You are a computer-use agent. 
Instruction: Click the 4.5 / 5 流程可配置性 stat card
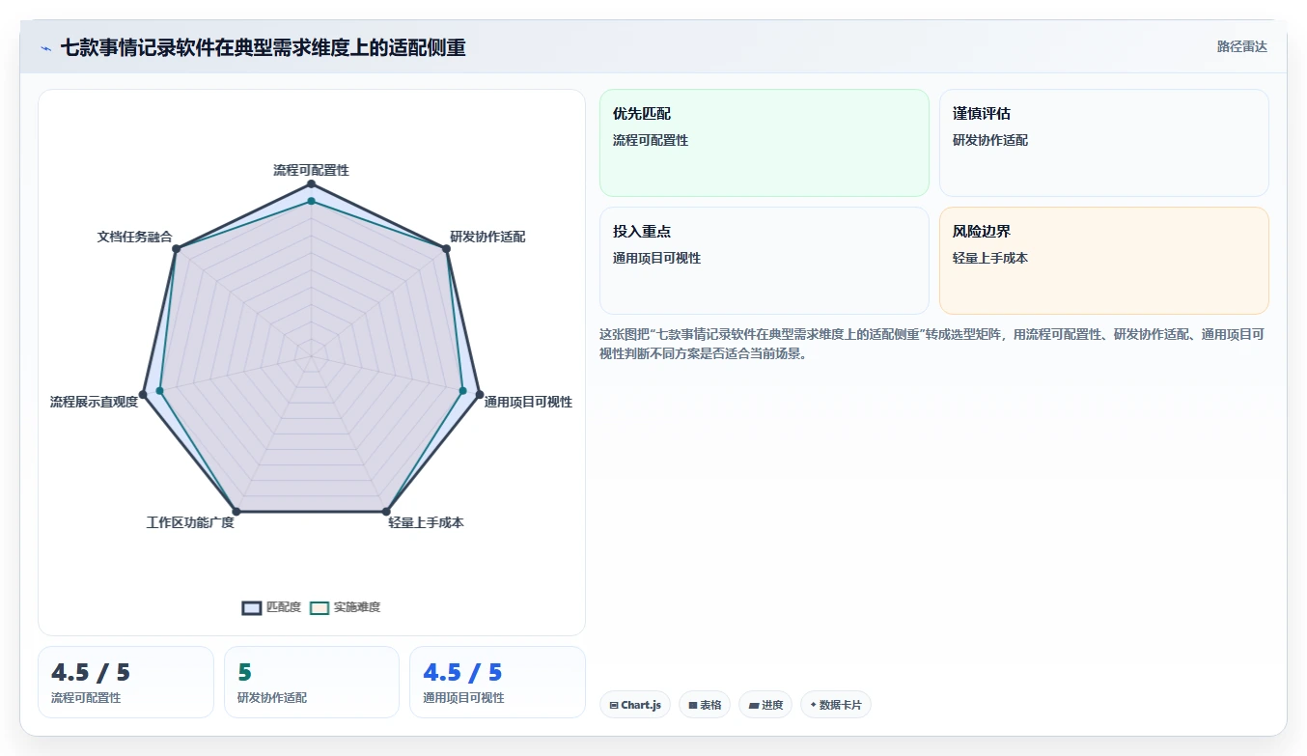click(125, 682)
